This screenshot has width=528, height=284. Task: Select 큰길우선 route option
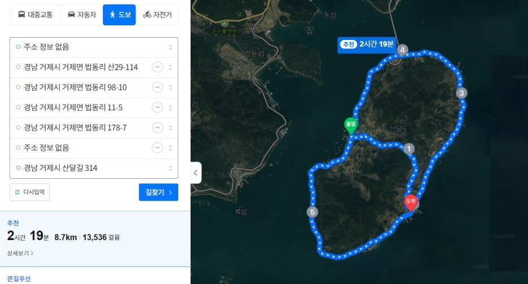click(19, 278)
